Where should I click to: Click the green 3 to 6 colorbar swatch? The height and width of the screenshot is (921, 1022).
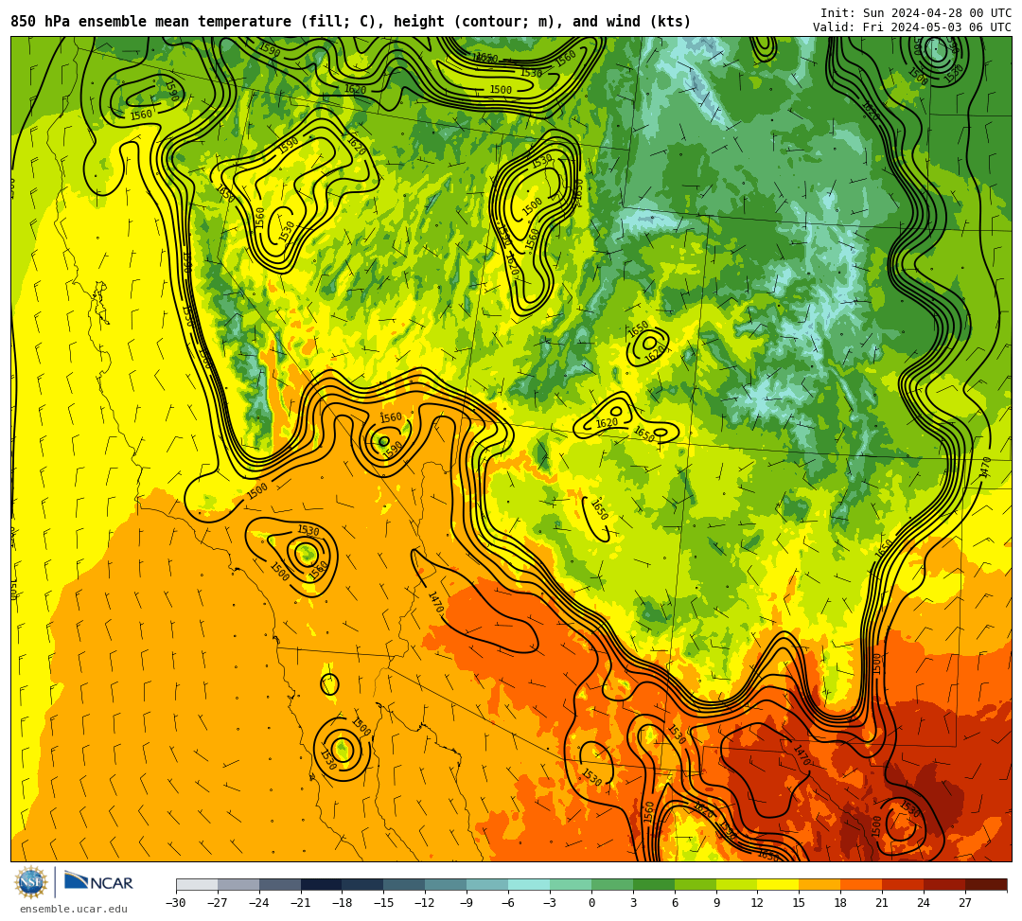tap(653, 884)
